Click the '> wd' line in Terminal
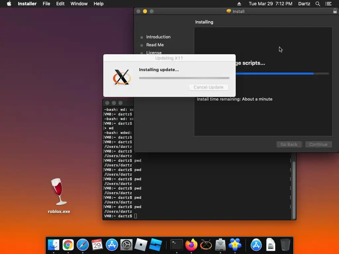This screenshot has height=254, width=339. click(x=109, y=128)
